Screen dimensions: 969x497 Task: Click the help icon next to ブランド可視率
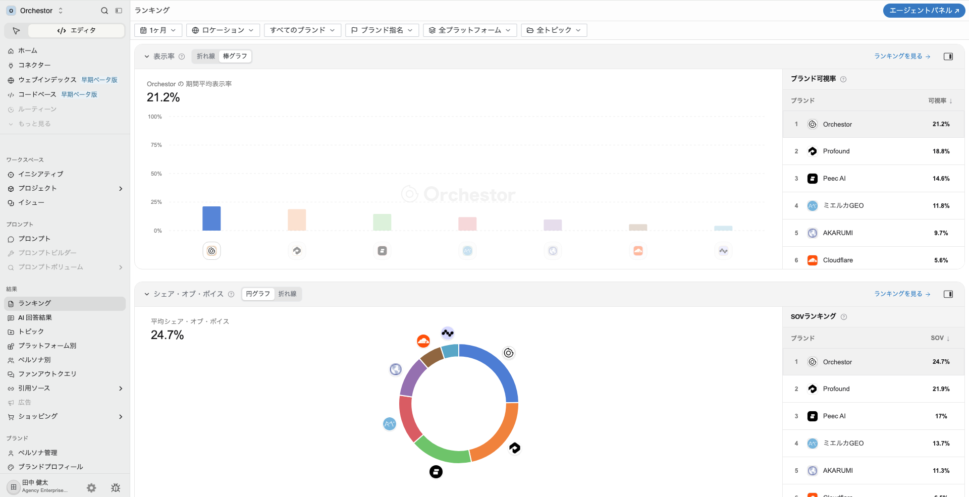pos(843,79)
